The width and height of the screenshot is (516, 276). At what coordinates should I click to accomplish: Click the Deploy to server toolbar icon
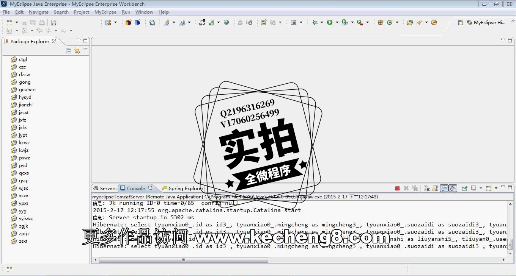[x=202, y=23]
